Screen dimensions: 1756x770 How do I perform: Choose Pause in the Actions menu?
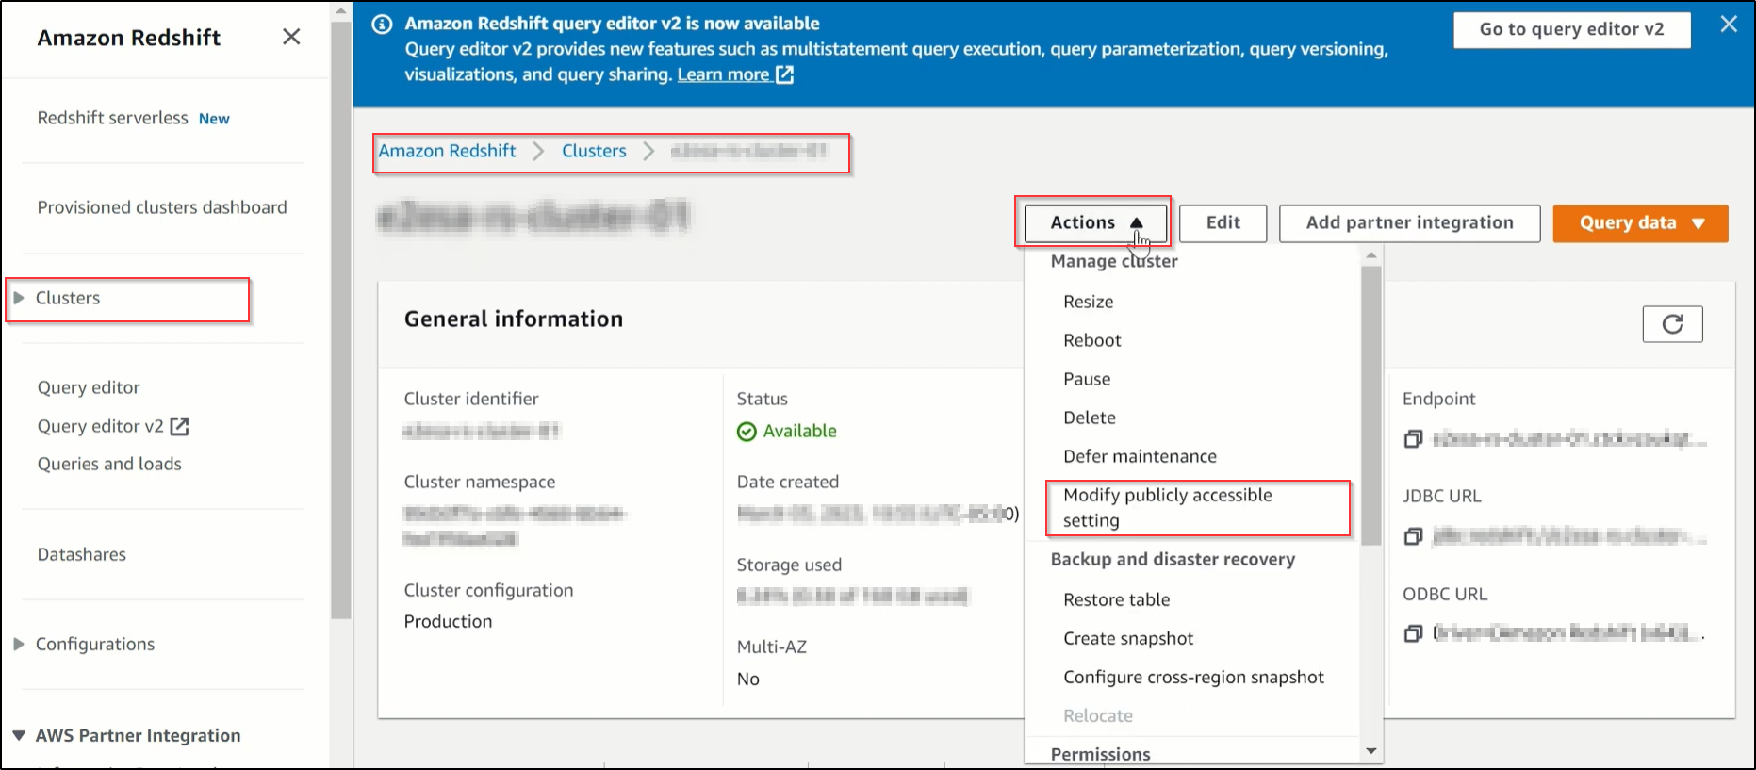click(1087, 379)
